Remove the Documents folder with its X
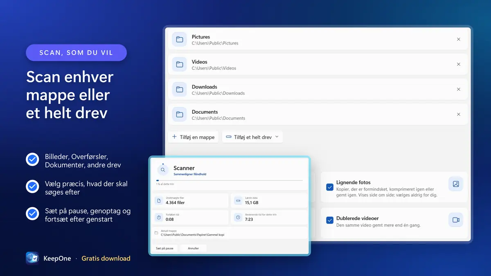 (x=459, y=114)
